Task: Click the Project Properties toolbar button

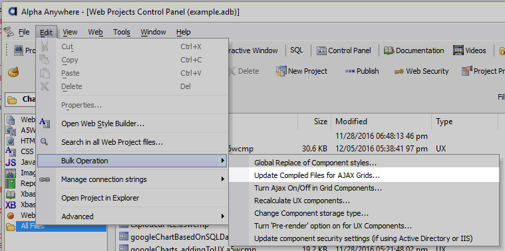Action: pos(483,71)
